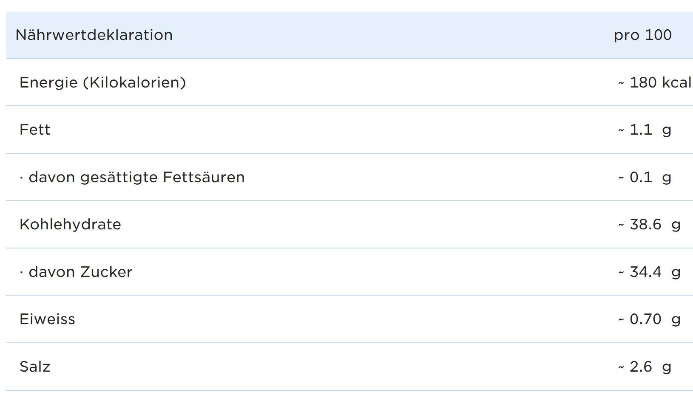Click the 'davon Zucker' row label
Image resolution: width=693 pixels, height=395 pixels.
[80, 272]
